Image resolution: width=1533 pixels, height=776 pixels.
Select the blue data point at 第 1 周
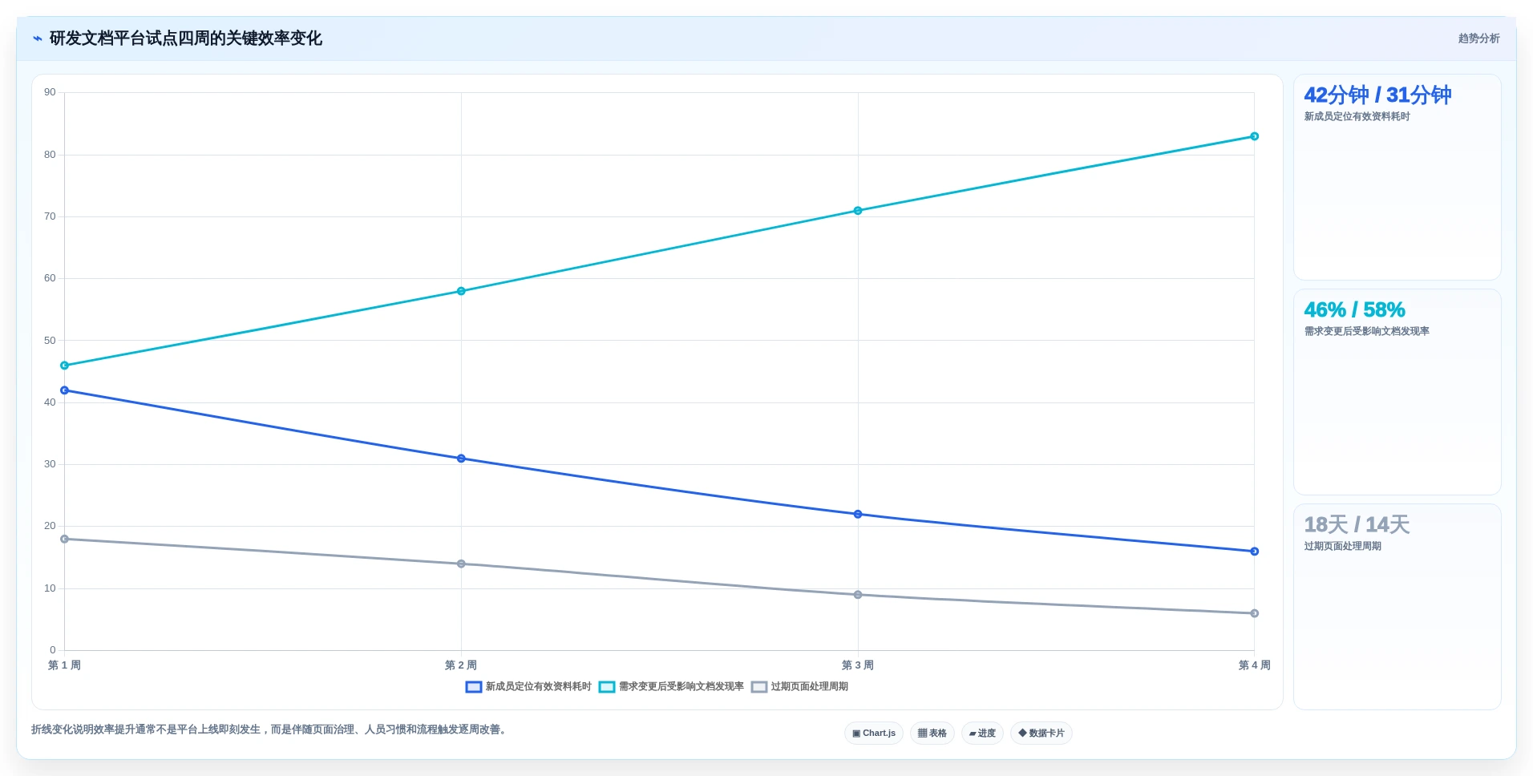tap(65, 390)
